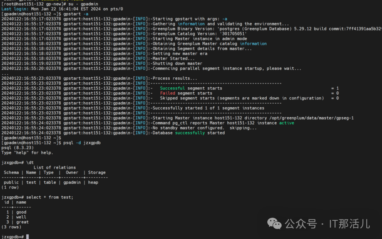Click the "heap" storage value in relations list
The width and height of the screenshot is (382, 239).
click(93, 182)
